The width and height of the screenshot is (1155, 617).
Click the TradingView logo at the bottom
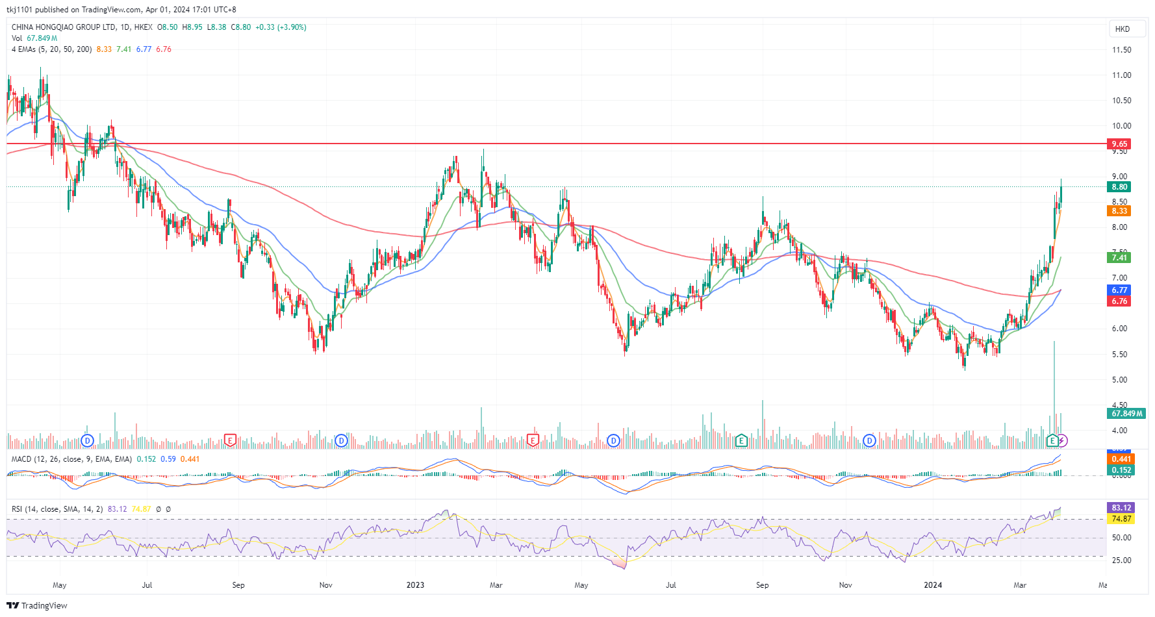37,605
